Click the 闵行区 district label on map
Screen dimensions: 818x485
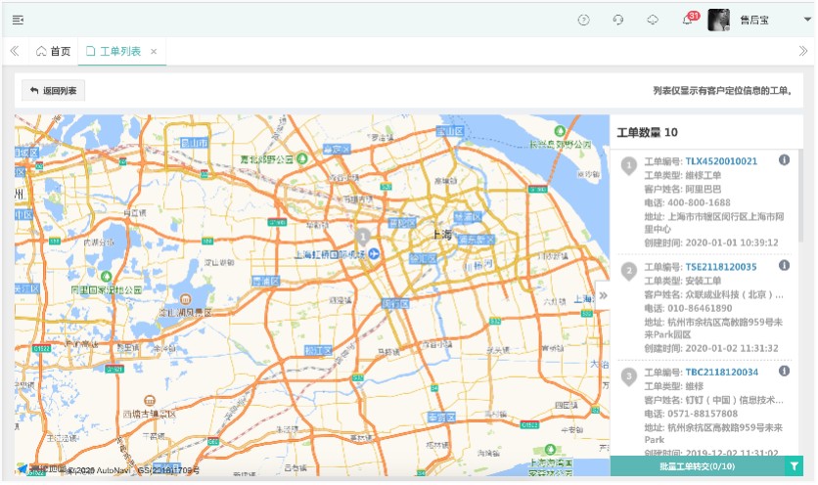pos(395,303)
